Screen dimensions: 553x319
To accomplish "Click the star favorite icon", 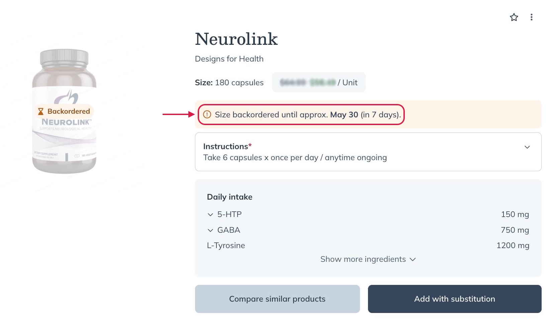I will (x=514, y=17).
